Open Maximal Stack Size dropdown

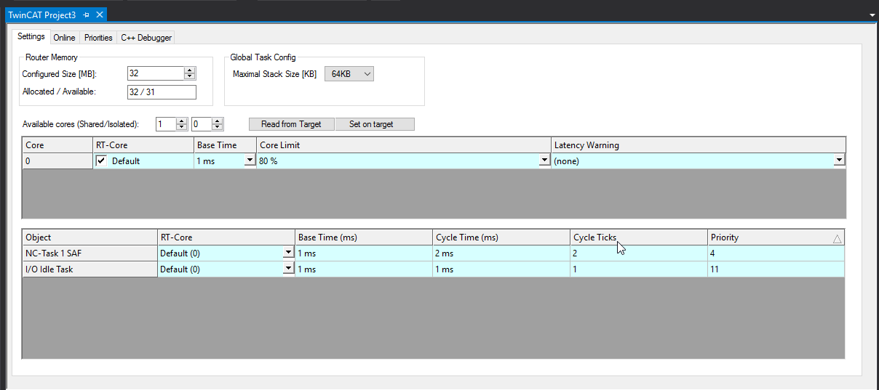[x=349, y=73]
